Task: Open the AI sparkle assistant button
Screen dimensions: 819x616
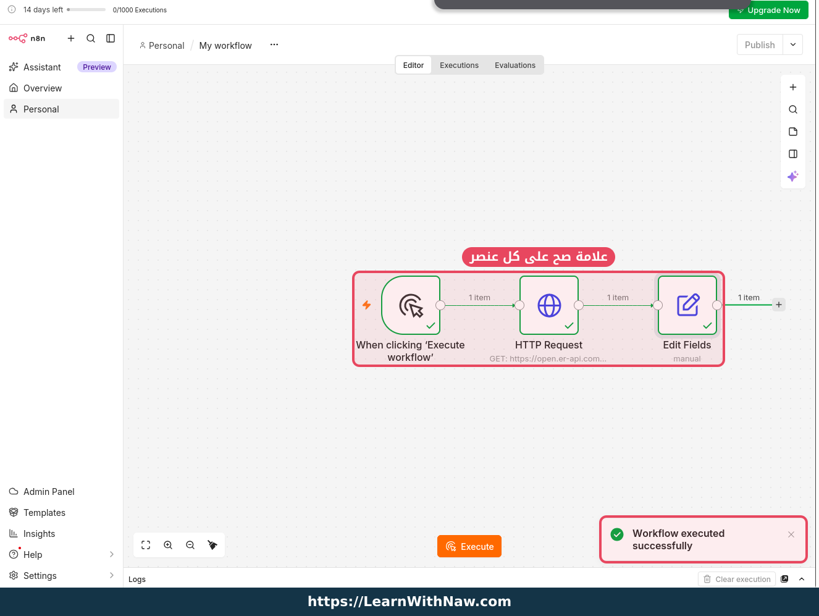Action: point(793,176)
